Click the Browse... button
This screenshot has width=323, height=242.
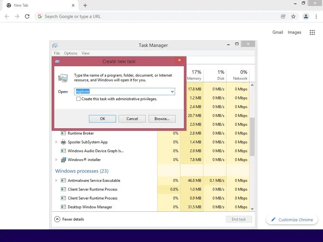tap(162, 119)
